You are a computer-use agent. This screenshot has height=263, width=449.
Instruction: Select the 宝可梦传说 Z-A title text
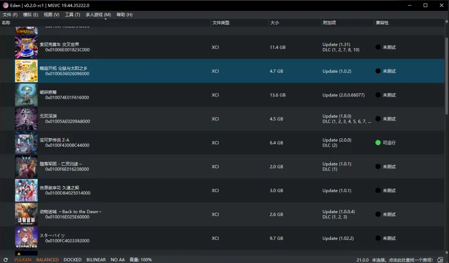click(x=54, y=140)
